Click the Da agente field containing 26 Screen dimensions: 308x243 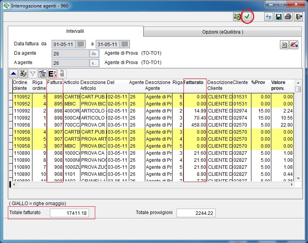[x=71, y=54]
